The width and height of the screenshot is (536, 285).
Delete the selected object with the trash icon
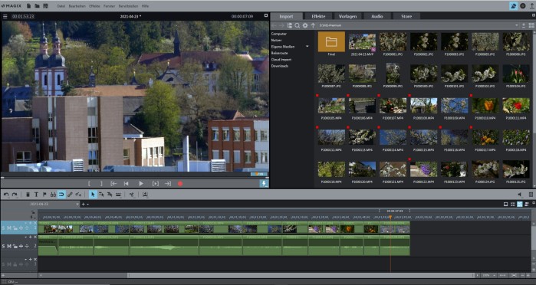[28, 195]
